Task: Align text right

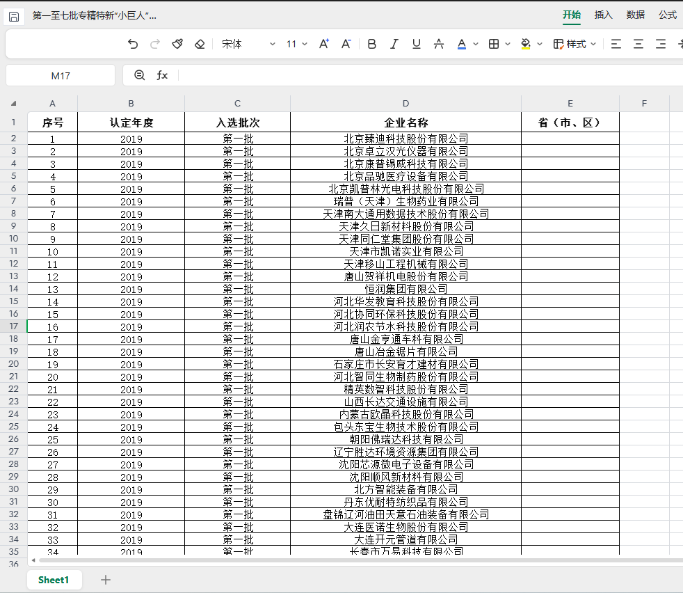Action: [x=661, y=44]
